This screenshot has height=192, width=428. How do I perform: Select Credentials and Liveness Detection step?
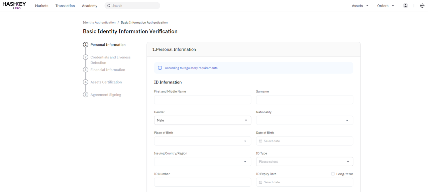pyautogui.click(x=111, y=60)
